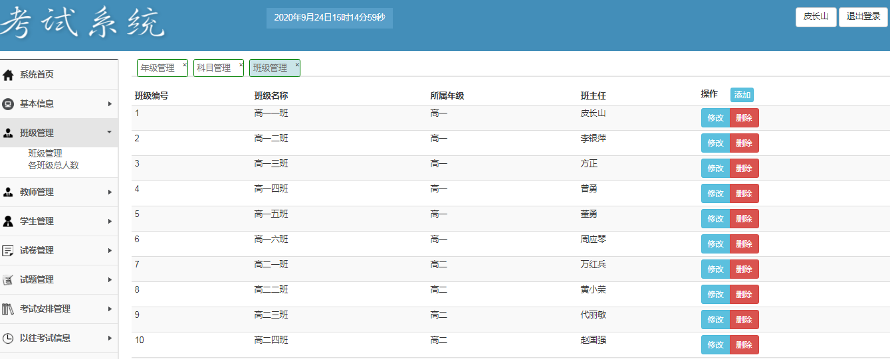This screenshot has width=890, height=359.
Task: Click 修改 for class 高一五班
Action: (715, 219)
